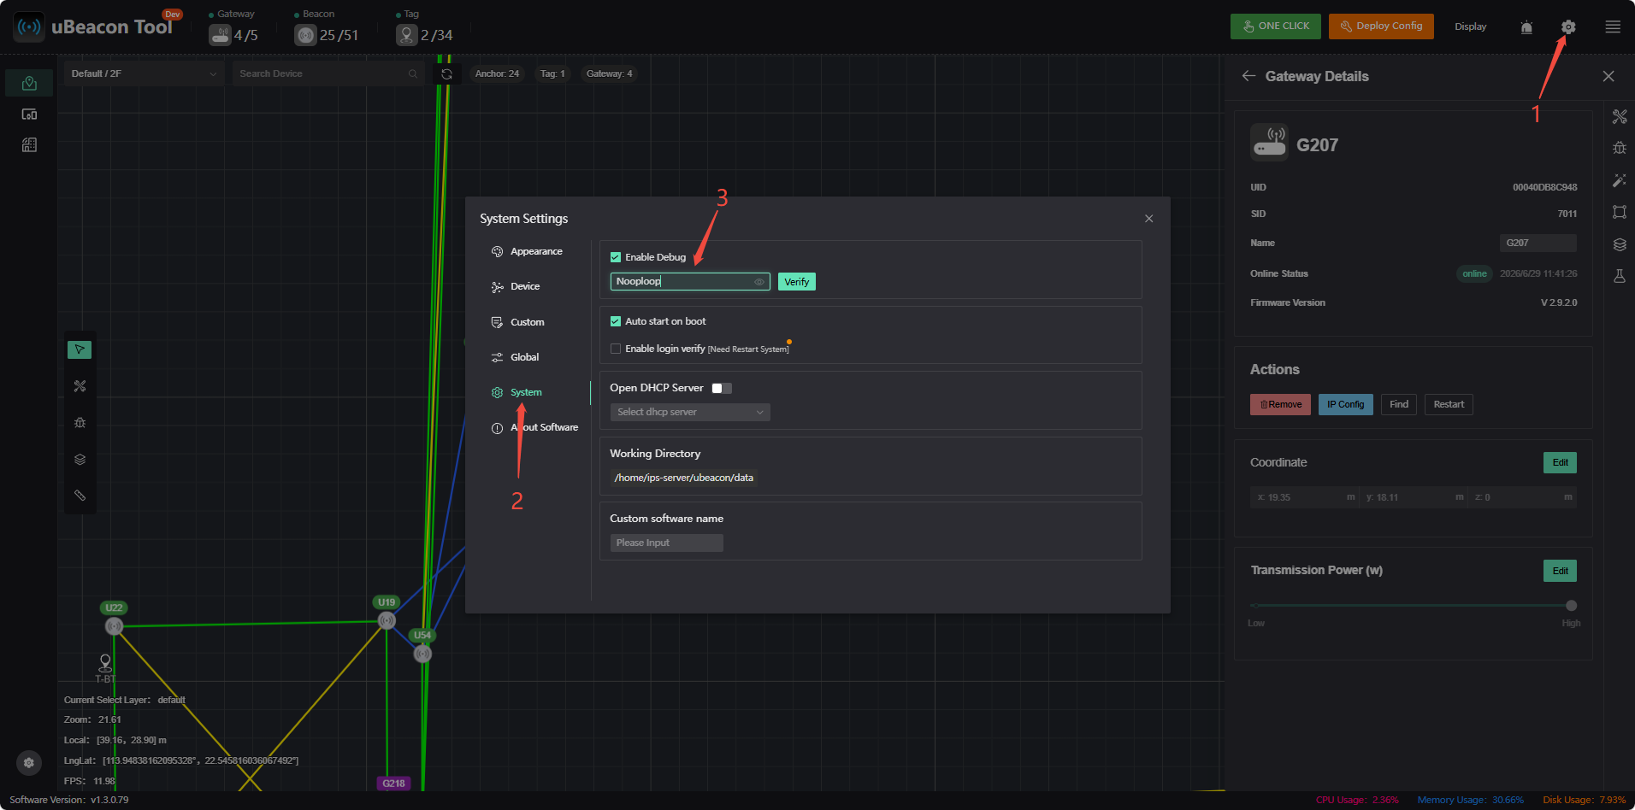Uncheck the Enable Debug checkbox
Viewport: 1635px width, 810px height.
[616, 257]
